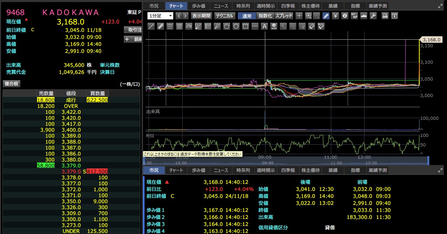Open 時系列 tab in the upper panel

click(x=243, y=6)
